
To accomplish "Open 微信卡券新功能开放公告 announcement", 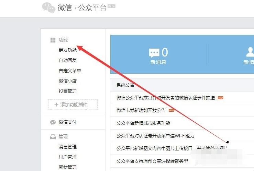I will [141, 110].
